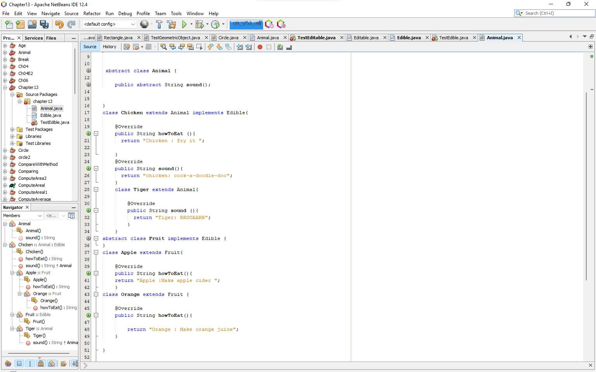
Task: Collapse the Chicken class code fold at line 20
Action: coord(96,133)
